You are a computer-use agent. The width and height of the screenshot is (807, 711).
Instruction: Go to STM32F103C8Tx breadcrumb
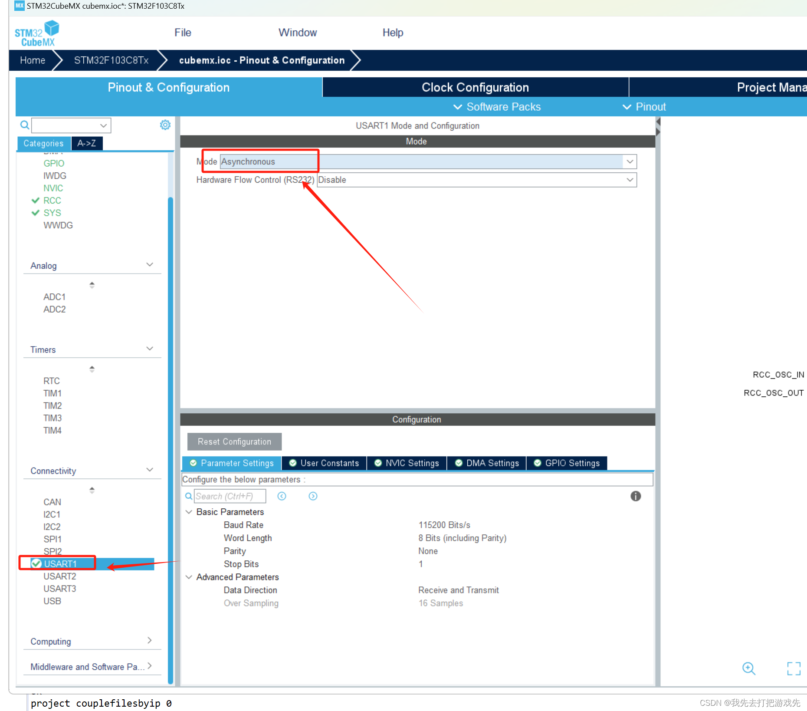112,60
